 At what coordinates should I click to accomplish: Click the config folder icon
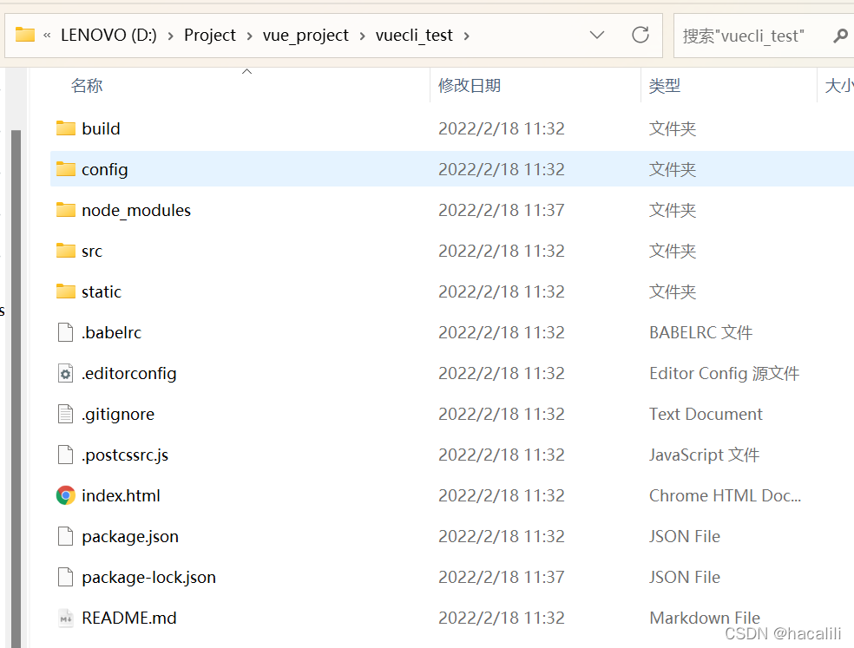click(x=66, y=169)
